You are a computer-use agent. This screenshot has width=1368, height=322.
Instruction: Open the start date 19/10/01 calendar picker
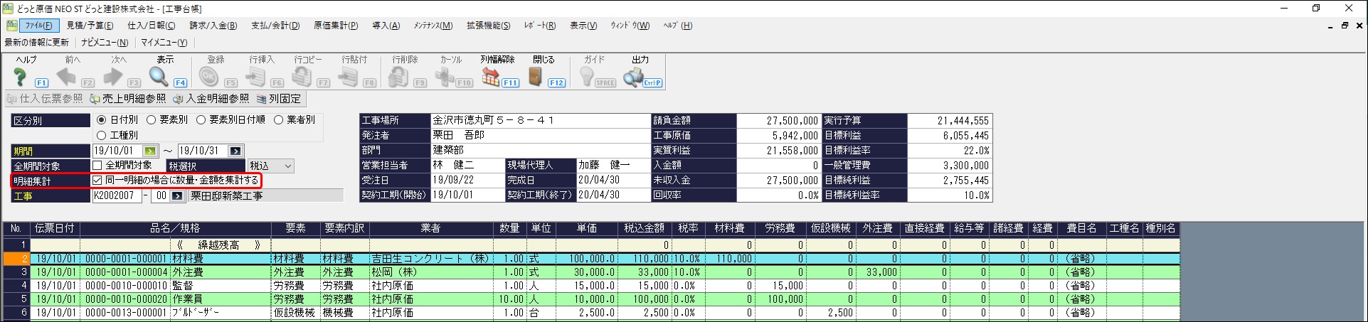tap(150, 151)
